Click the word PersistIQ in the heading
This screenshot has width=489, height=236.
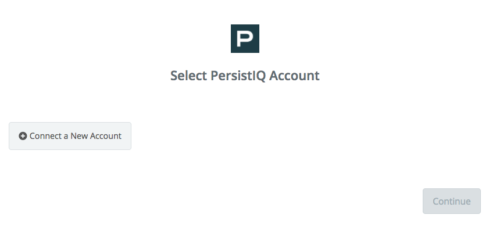[x=238, y=76]
